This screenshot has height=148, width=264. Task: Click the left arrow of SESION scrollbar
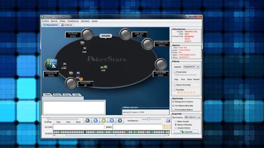(54, 135)
